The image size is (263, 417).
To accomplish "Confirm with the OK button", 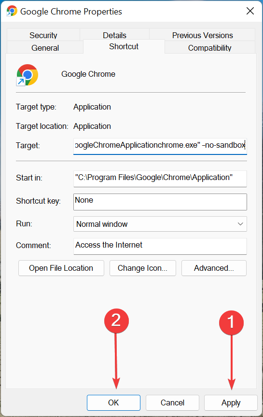I will pos(113,403).
